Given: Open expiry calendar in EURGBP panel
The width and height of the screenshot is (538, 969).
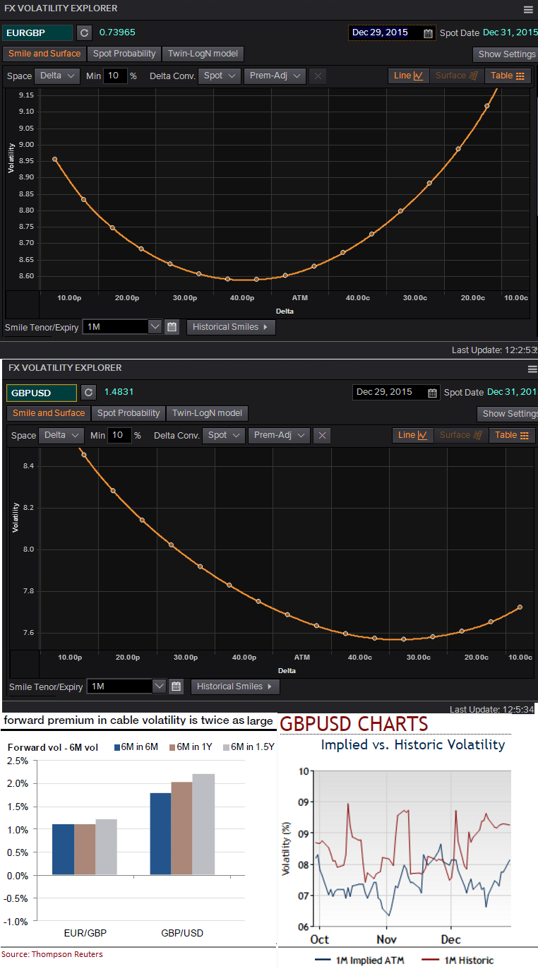Looking at the screenshot, I should (172, 327).
